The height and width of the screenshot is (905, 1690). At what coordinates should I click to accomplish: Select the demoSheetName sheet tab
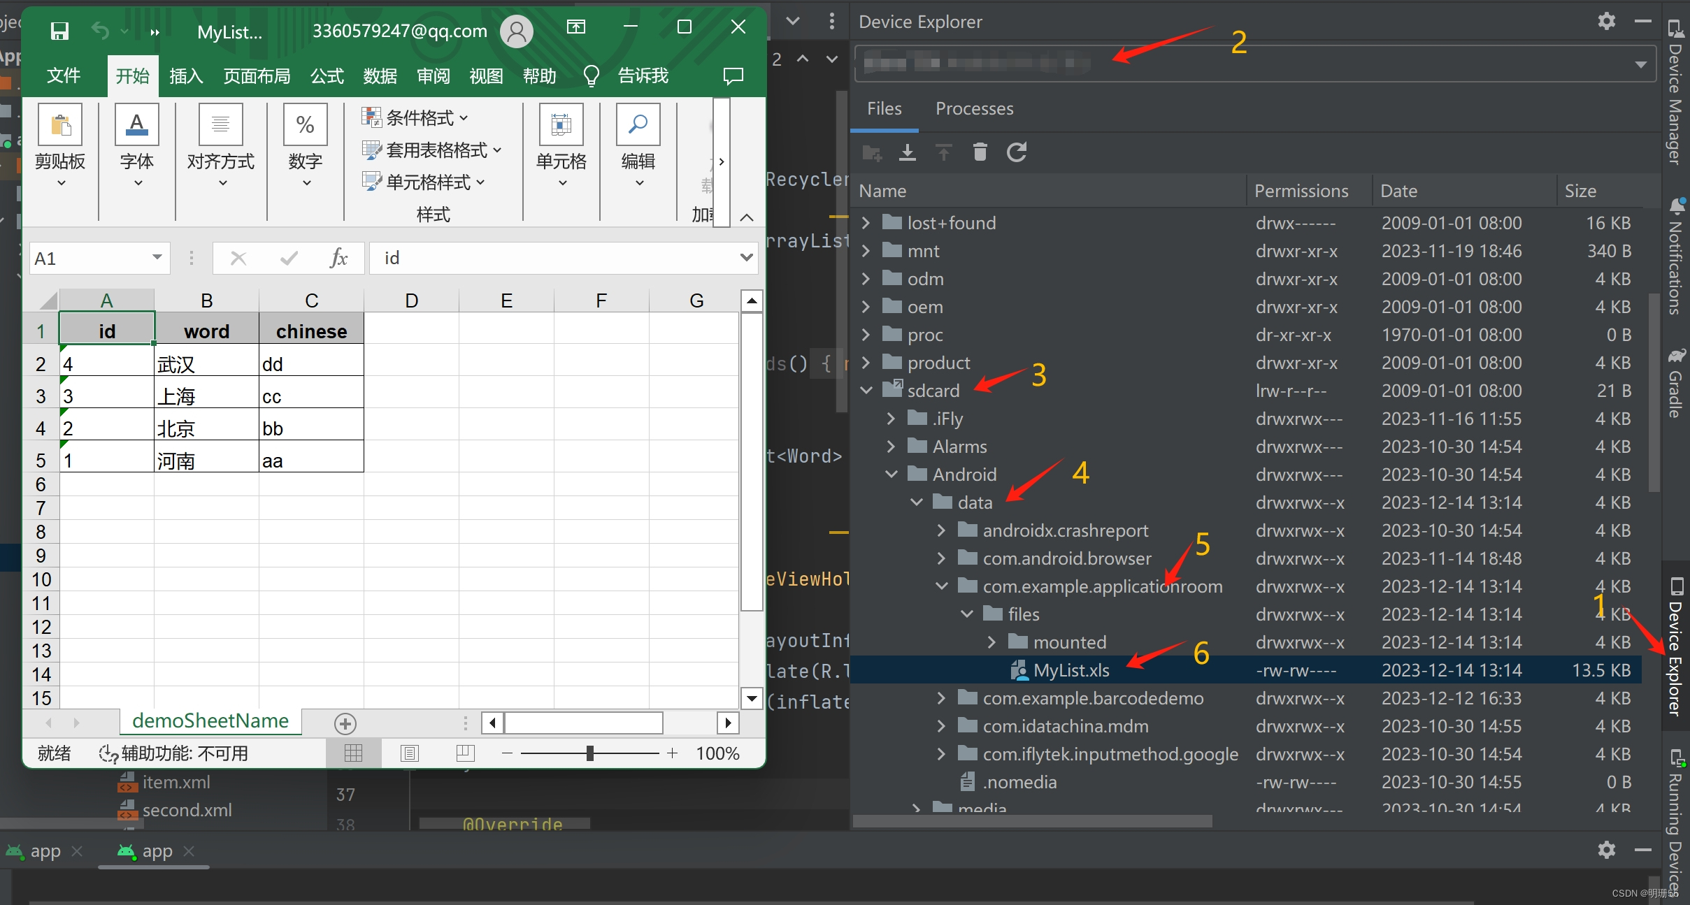coord(210,721)
